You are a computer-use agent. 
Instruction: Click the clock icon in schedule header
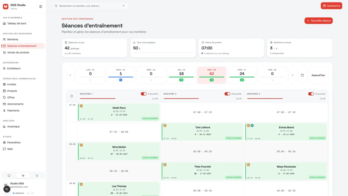tap(72, 96)
